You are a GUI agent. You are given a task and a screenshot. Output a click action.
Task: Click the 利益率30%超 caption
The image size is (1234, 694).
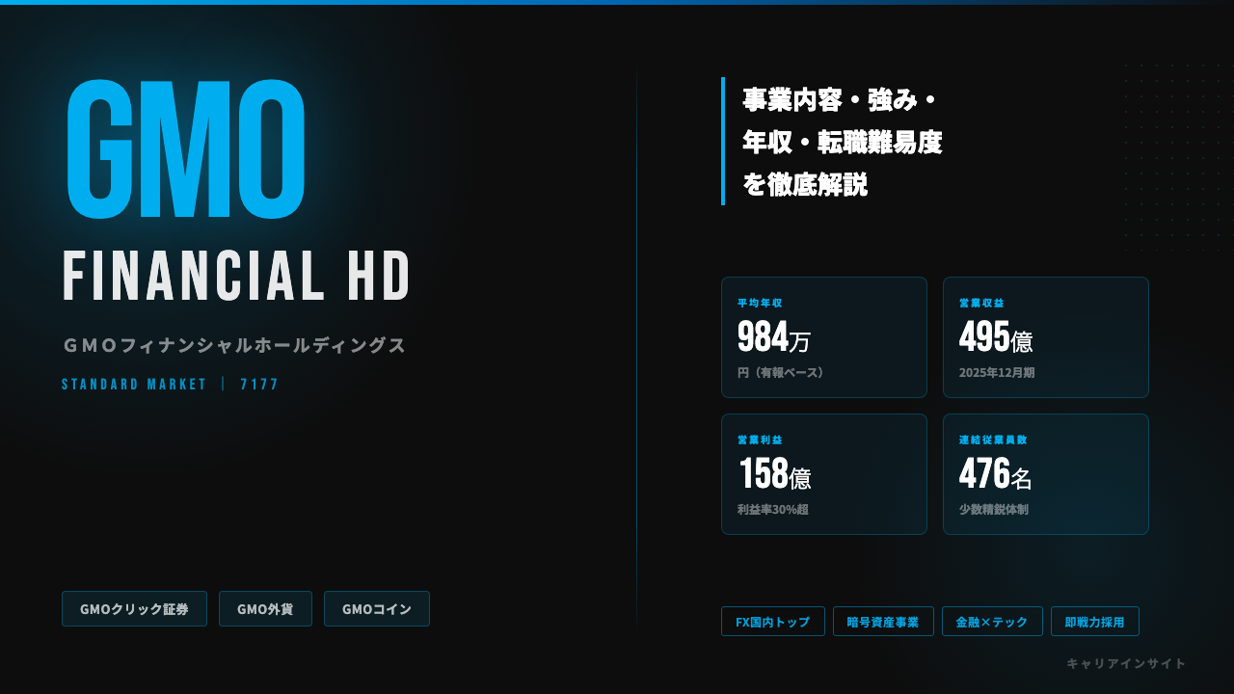click(773, 509)
